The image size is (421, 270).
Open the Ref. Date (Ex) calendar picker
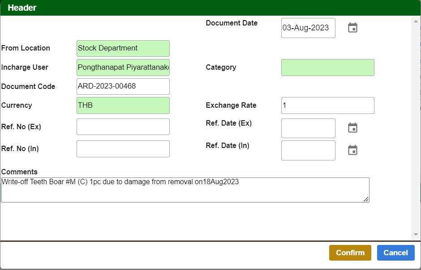click(x=353, y=128)
